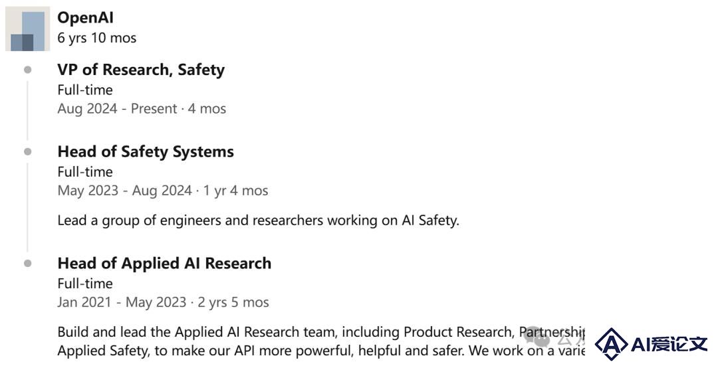Click the bullet beside Head of Applied AI Research
The height and width of the screenshot is (366, 718).
pyautogui.click(x=28, y=263)
